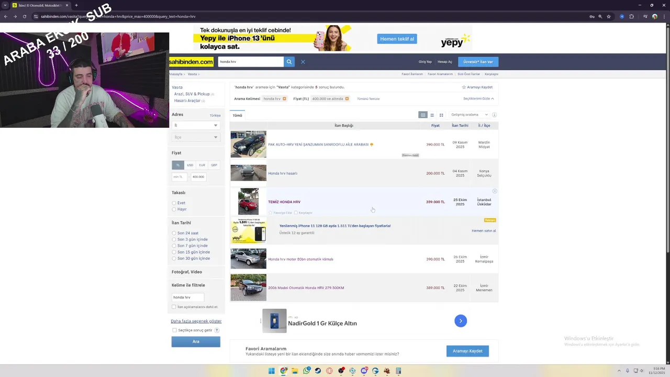Show more options via 'Daha fazla seçenek göster'
This screenshot has height=377, width=670.
pyautogui.click(x=196, y=321)
